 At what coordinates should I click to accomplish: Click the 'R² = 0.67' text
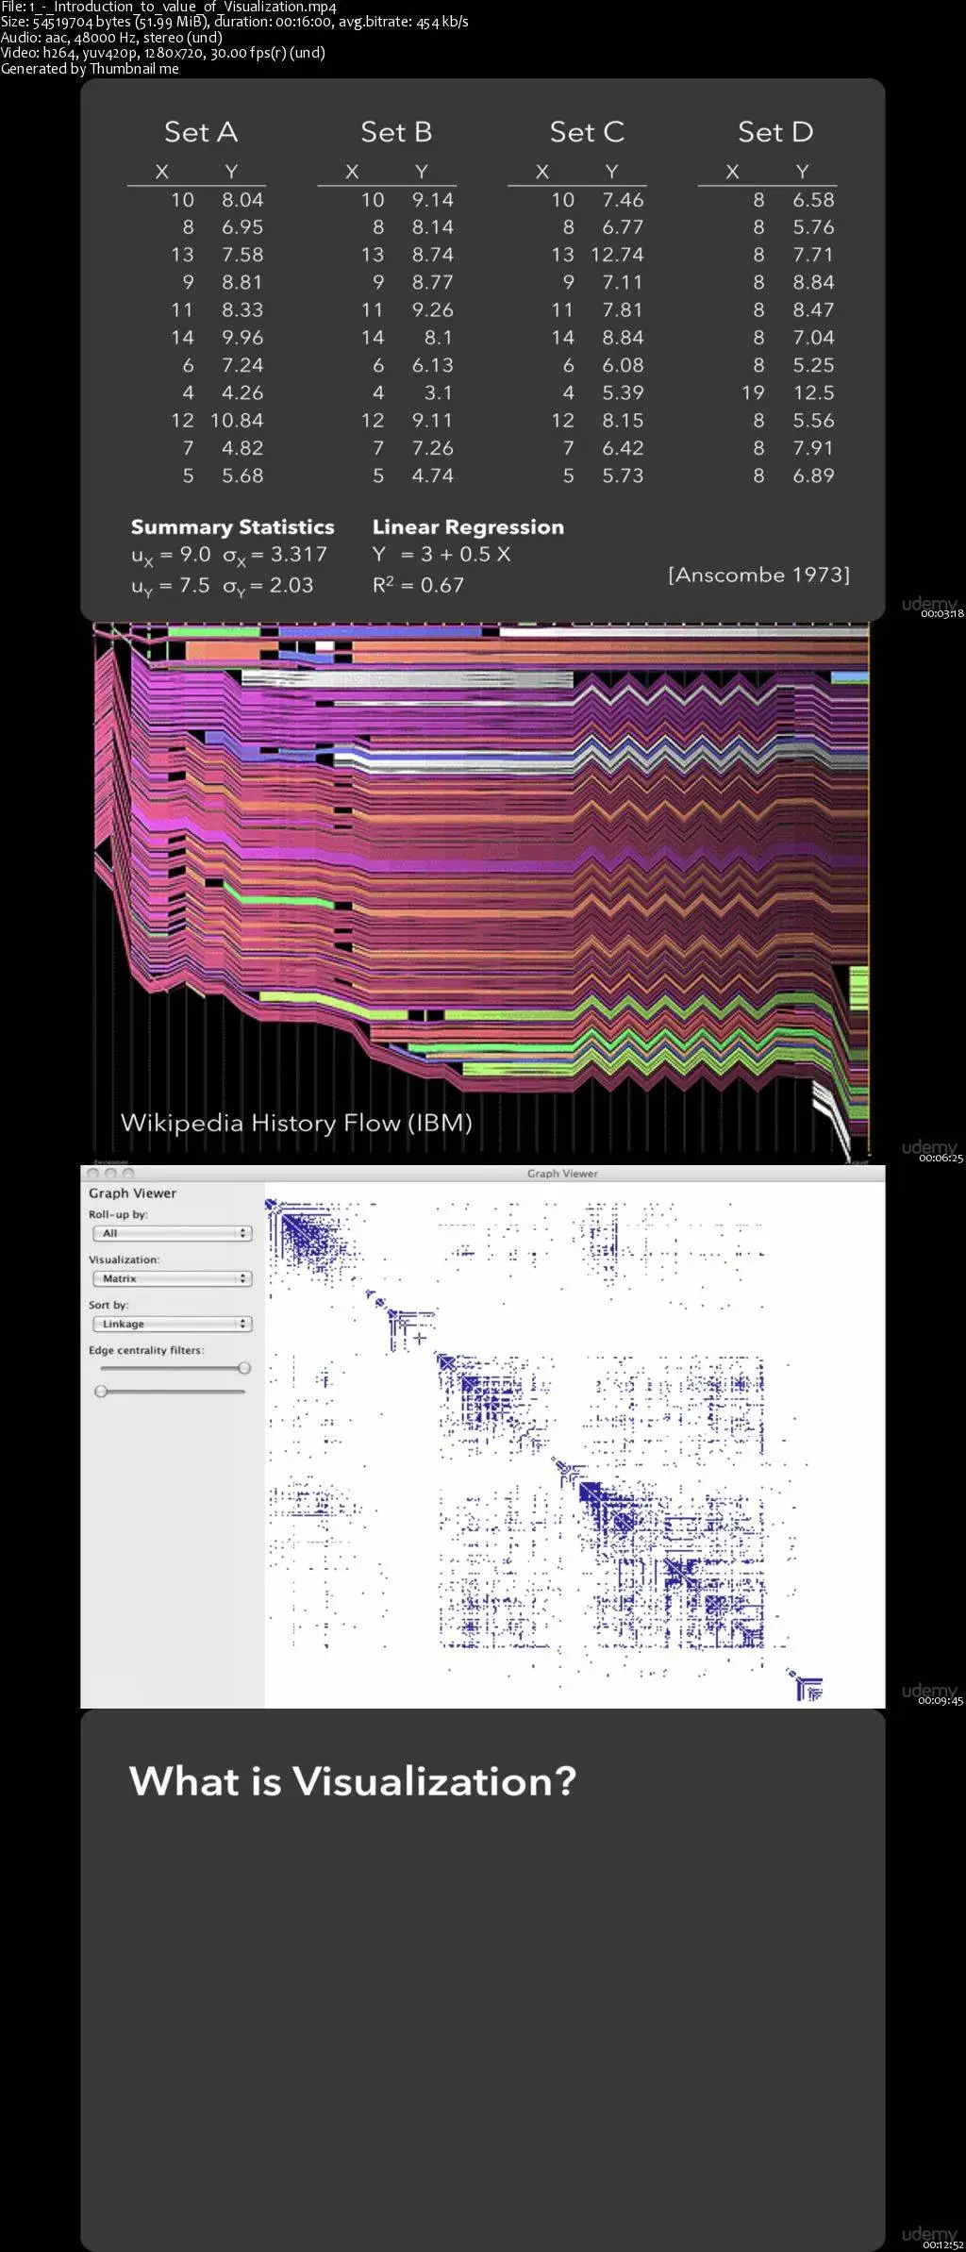(418, 585)
